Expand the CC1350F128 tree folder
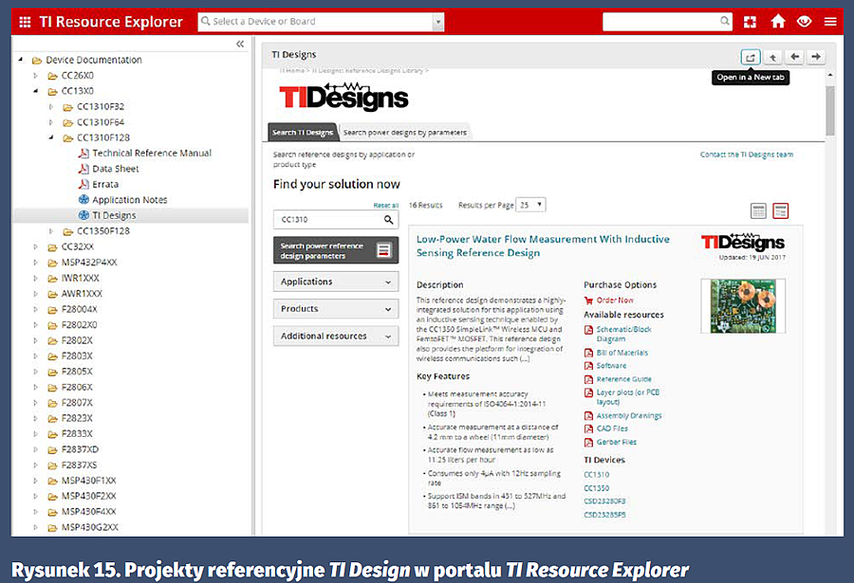 point(52,231)
